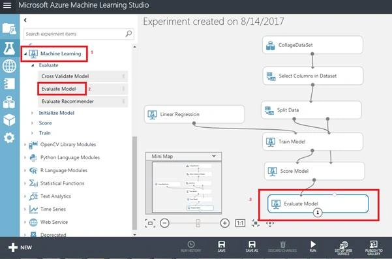Image resolution: width=392 pixels, height=259 pixels.
Task: Save the experiment
Action: (222, 247)
